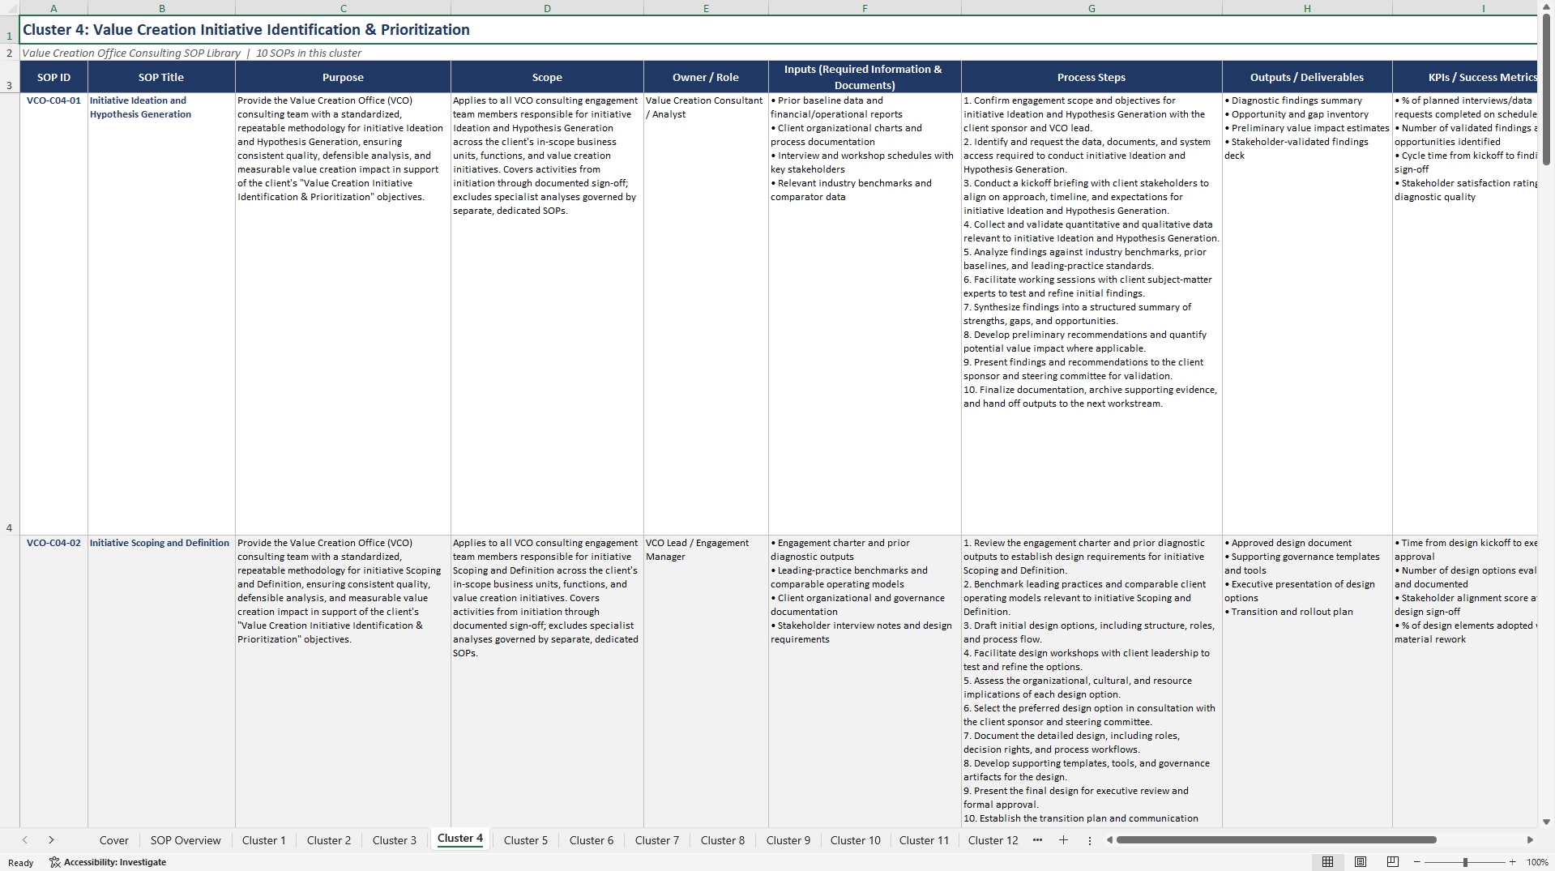Switch to Cluster 2 sheet tab
Screen dimensions: 1555x871
click(329, 840)
